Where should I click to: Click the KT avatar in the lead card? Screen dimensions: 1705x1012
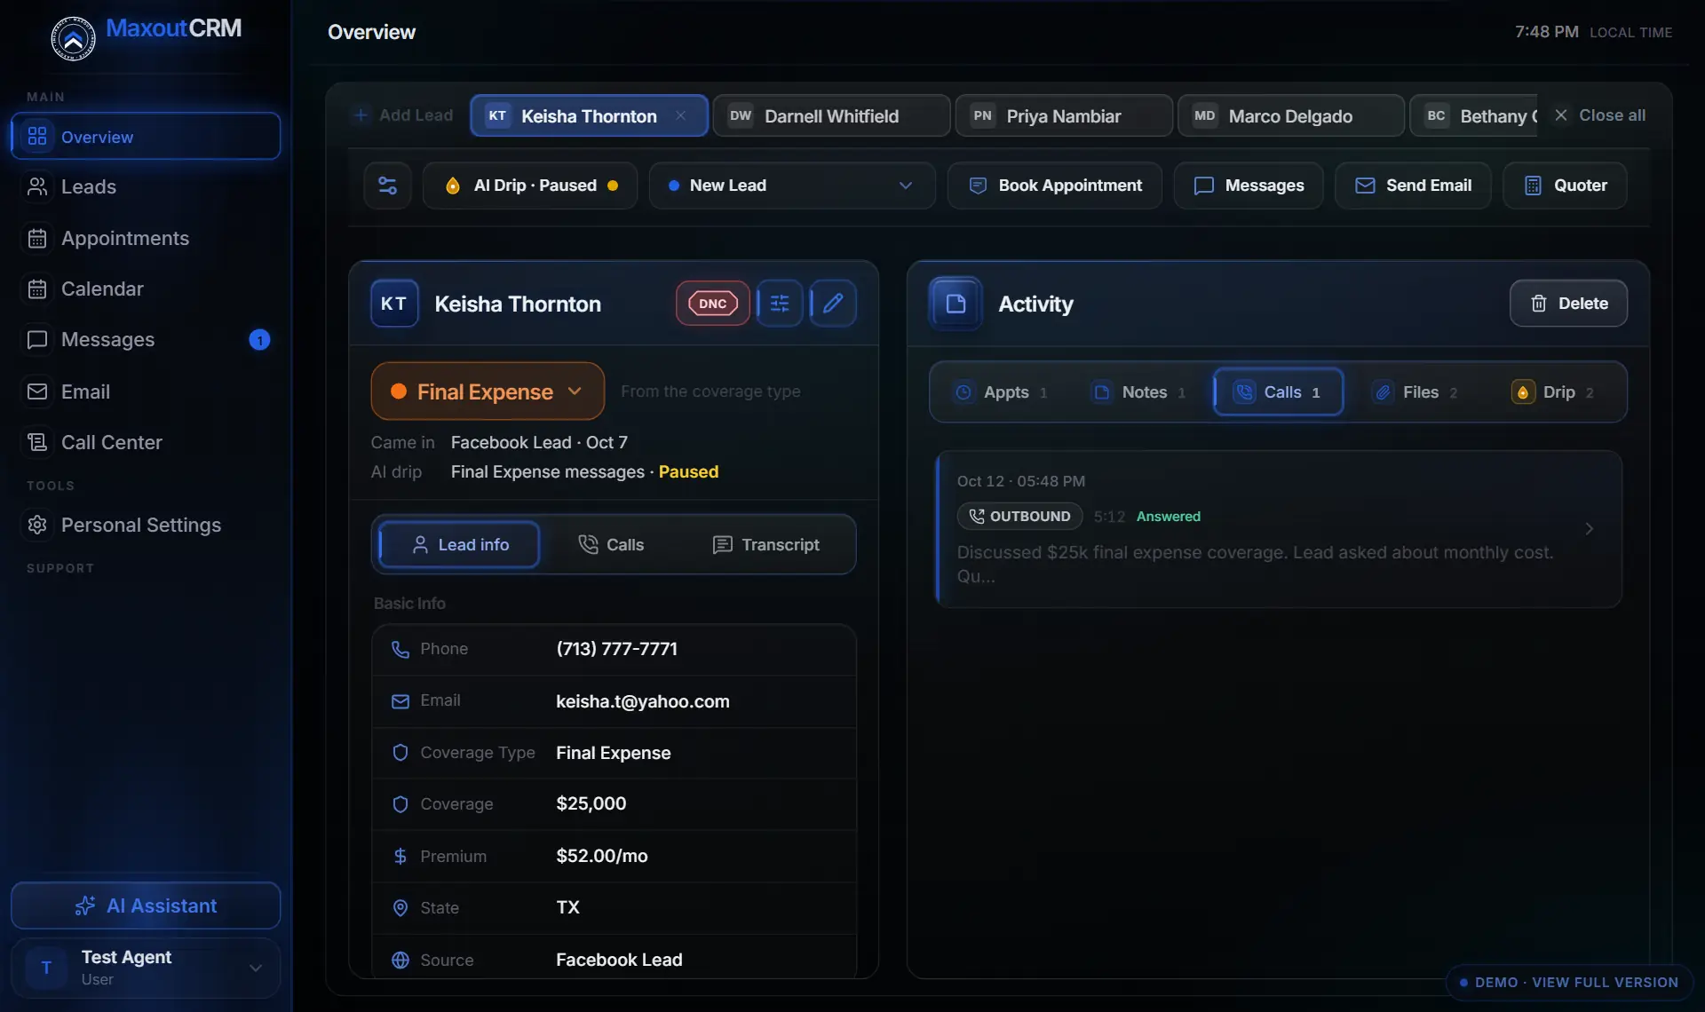click(394, 304)
